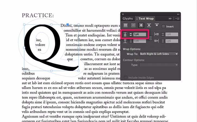Click Left Offset stepper arrows
The image size is (197, 122).
[x=163, y=34]
